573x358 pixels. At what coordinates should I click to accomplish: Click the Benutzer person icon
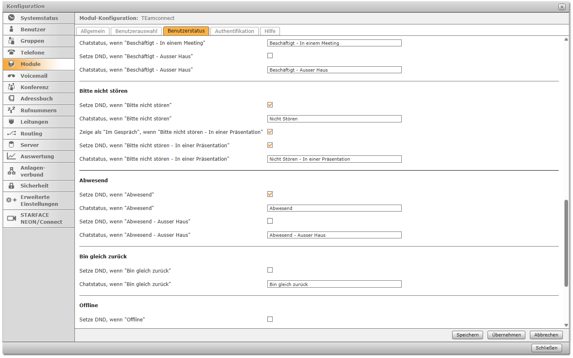[11, 29]
